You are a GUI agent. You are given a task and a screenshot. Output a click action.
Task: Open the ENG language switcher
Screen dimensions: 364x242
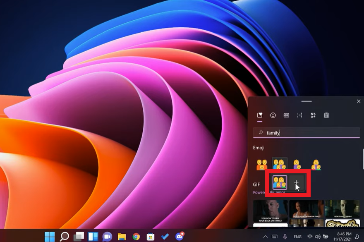click(297, 236)
